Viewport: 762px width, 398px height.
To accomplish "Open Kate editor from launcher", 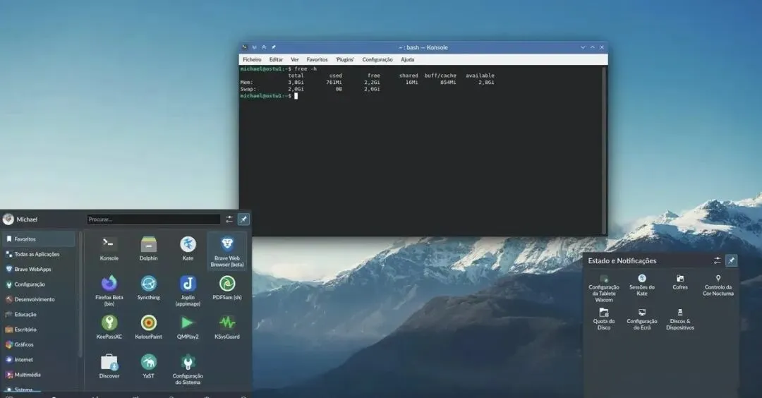I will [188, 248].
